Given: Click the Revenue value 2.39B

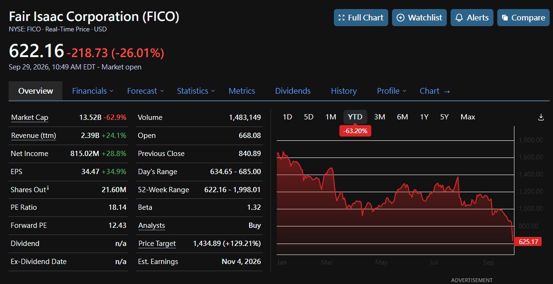Looking at the screenshot, I should (90, 136).
